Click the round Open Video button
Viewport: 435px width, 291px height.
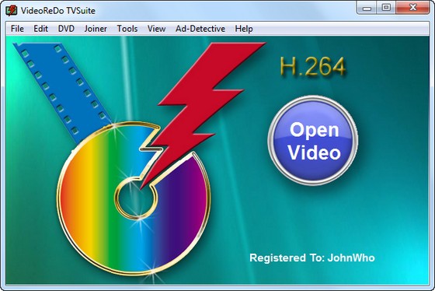(313, 140)
